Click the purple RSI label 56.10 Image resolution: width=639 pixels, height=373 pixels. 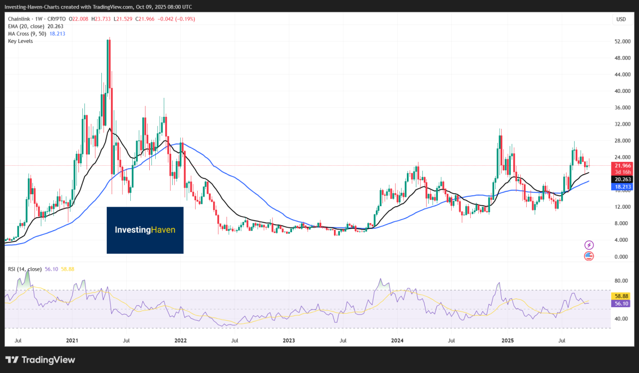coord(621,303)
